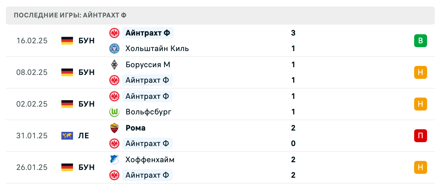Click the Вольфсбург wolf logo
The width and height of the screenshot is (440, 190).
click(x=114, y=112)
